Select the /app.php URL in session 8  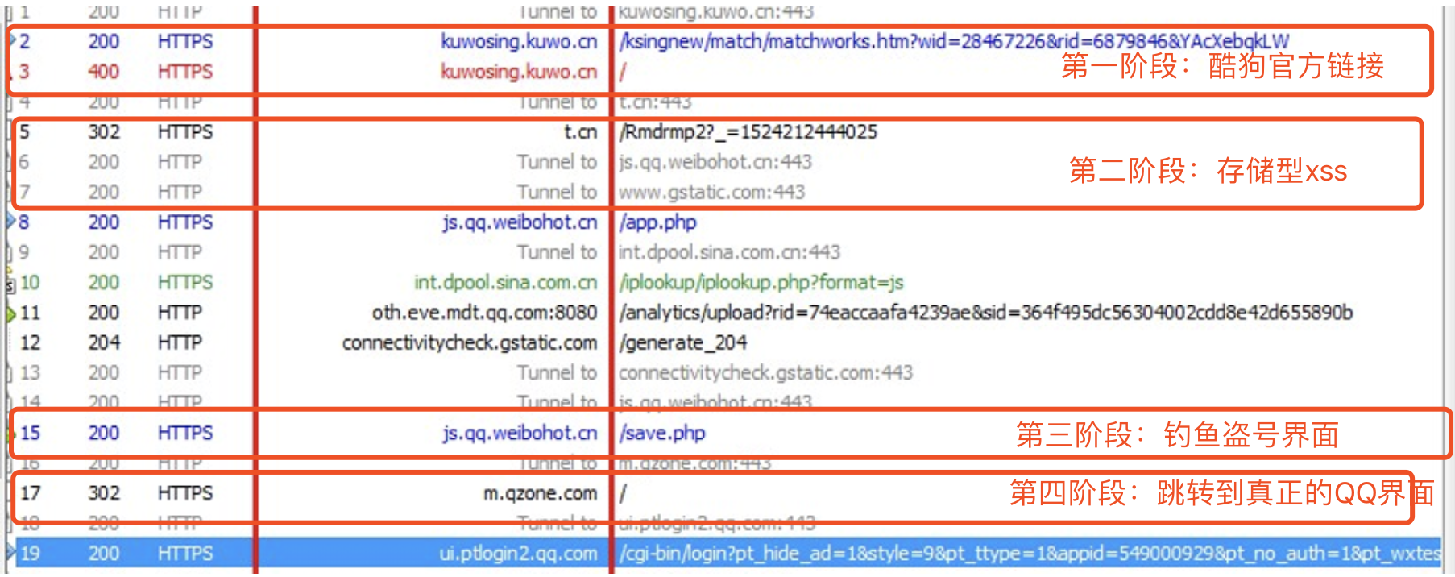[657, 222]
